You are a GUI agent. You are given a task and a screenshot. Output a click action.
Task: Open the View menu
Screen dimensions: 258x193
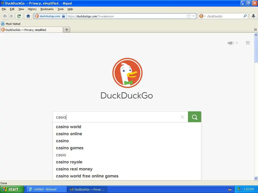(21, 9)
